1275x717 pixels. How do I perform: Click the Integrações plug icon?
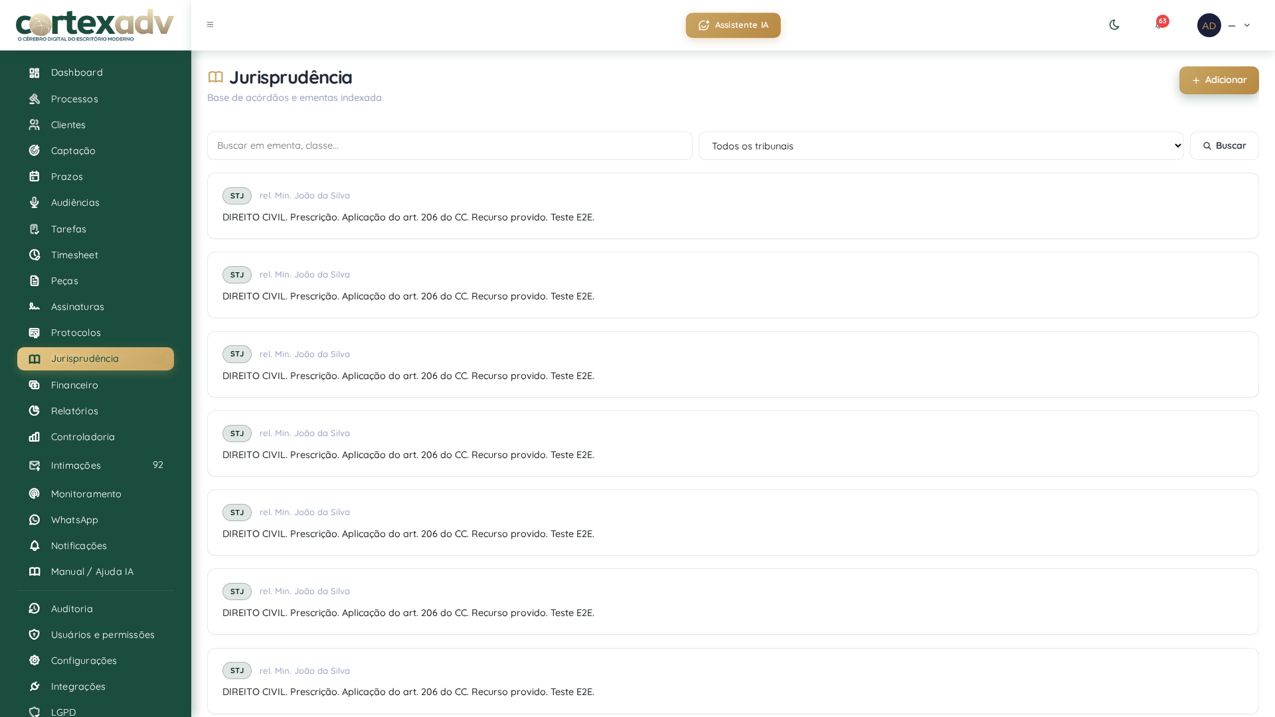(35, 687)
